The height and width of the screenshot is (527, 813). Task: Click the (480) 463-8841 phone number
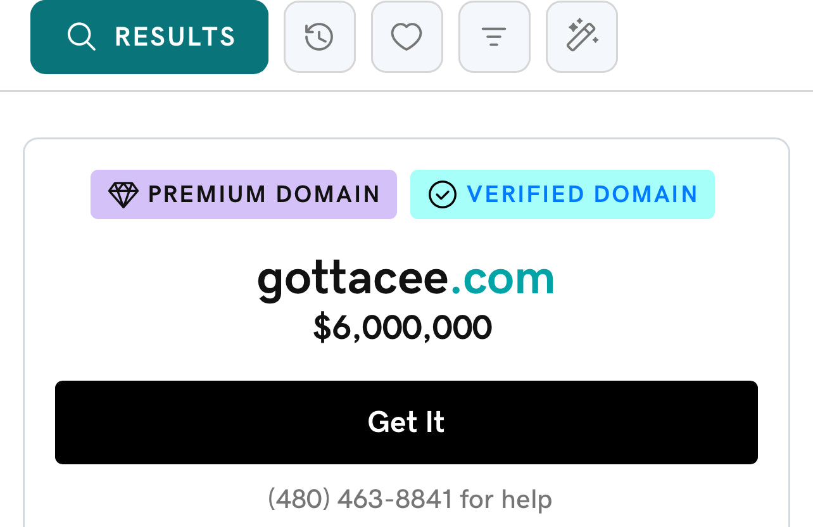click(x=360, y=499)
